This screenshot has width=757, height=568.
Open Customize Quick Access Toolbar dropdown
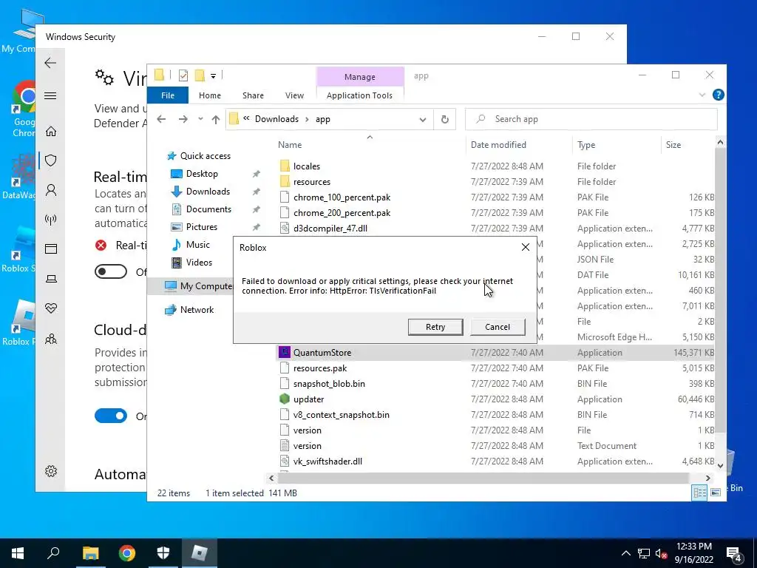pos(213,76)
